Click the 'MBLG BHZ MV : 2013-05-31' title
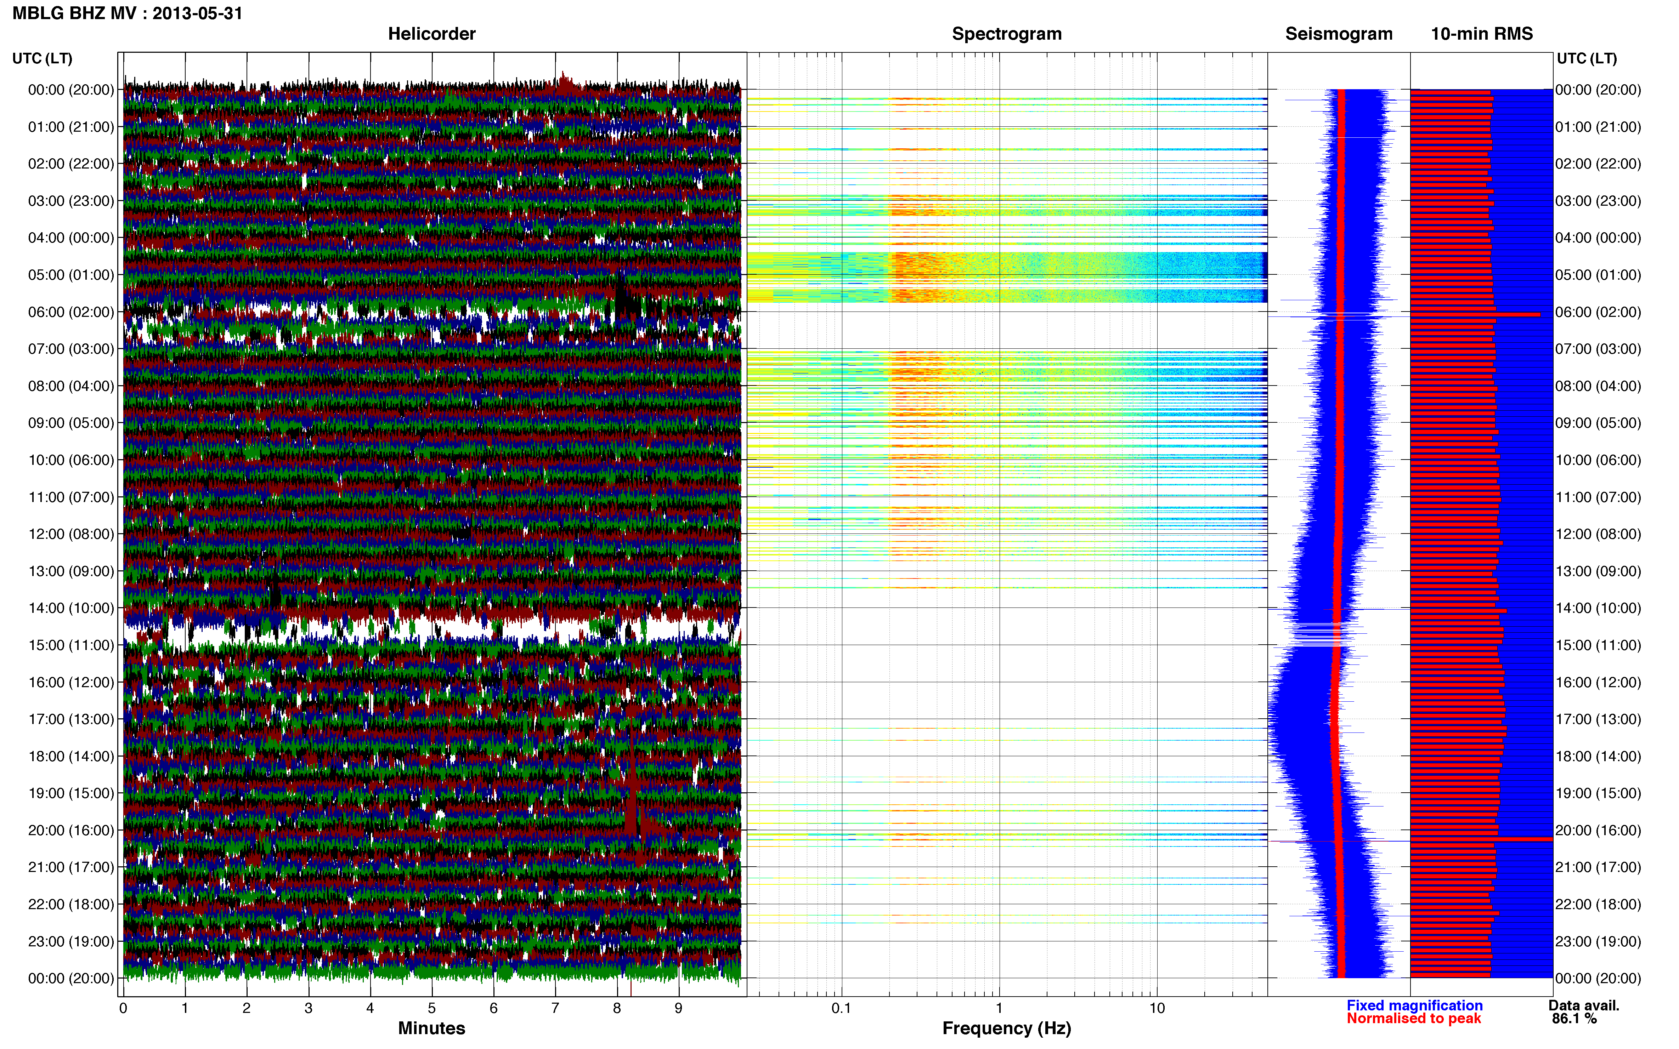 coord(128,13)
